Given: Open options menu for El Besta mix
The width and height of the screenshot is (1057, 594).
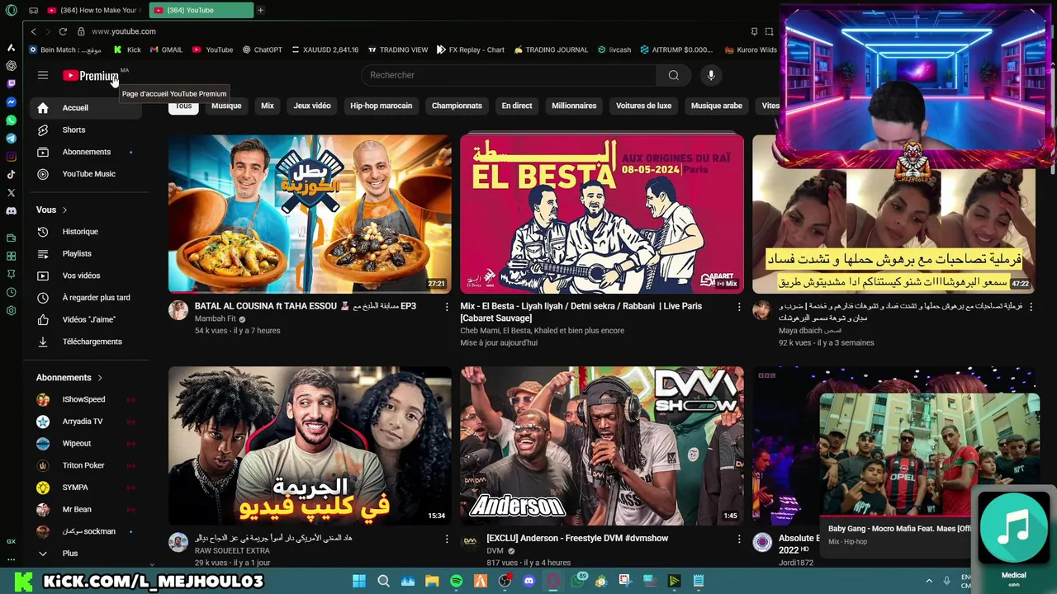Looking at the screenshot, I should click(x=739, y=307).
